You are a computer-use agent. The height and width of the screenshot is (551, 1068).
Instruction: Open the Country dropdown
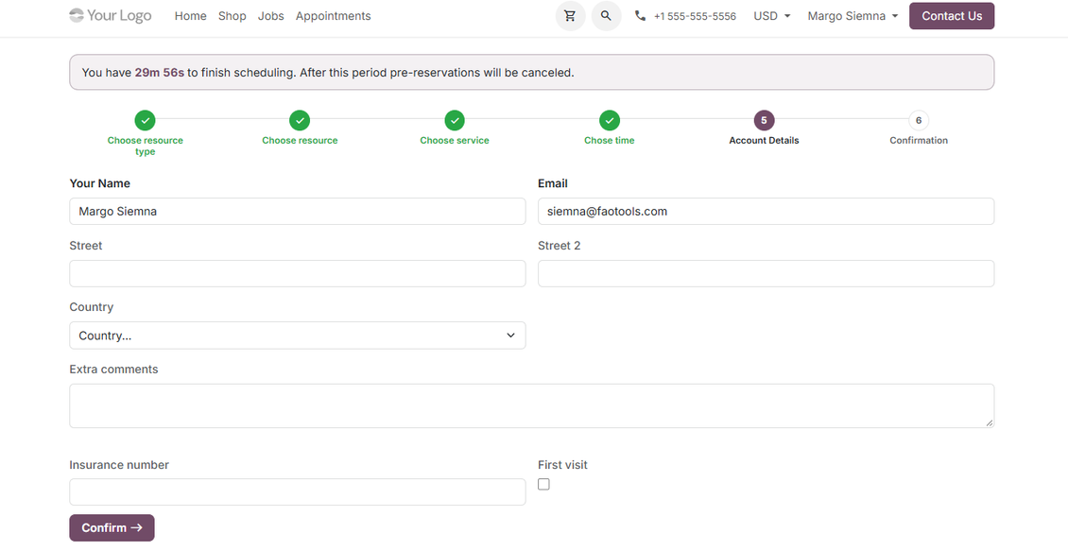[x=298, y=336]
